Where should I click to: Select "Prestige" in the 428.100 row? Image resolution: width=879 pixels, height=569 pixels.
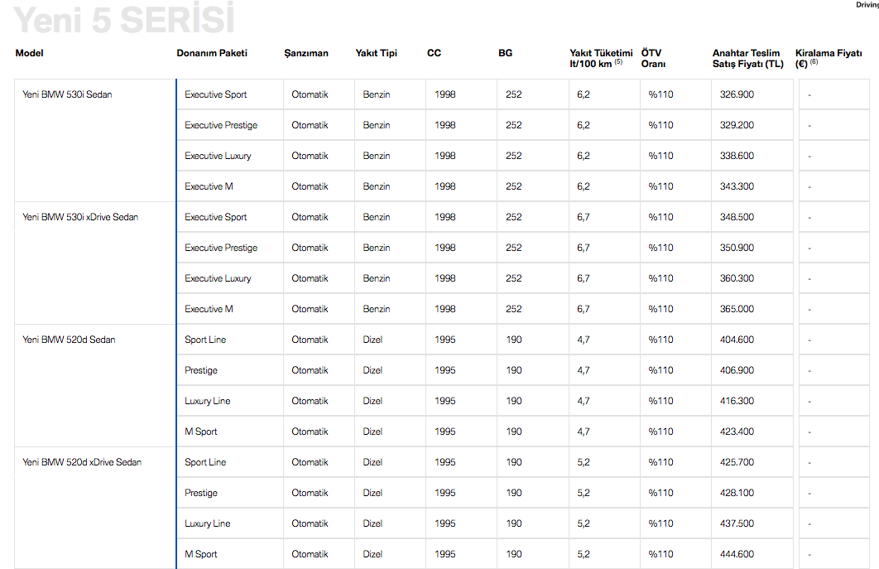point(200,493)
